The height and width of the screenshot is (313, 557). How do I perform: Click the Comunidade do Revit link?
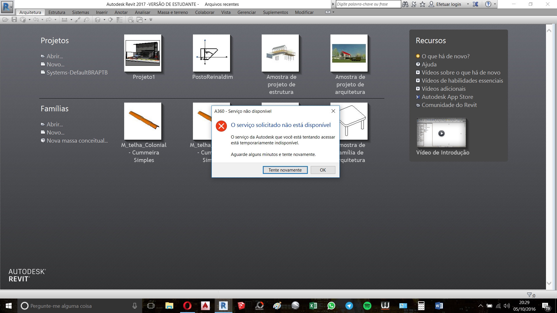pos(449,105)
